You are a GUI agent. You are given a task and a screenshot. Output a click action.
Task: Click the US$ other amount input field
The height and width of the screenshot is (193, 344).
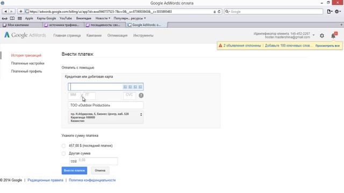coord(94,161)
